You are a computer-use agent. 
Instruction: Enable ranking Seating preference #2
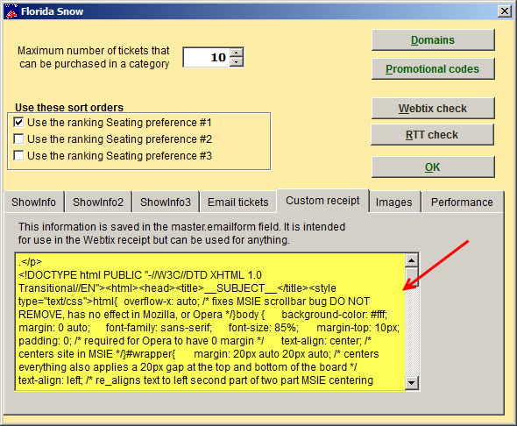click(x=18, y=138)
